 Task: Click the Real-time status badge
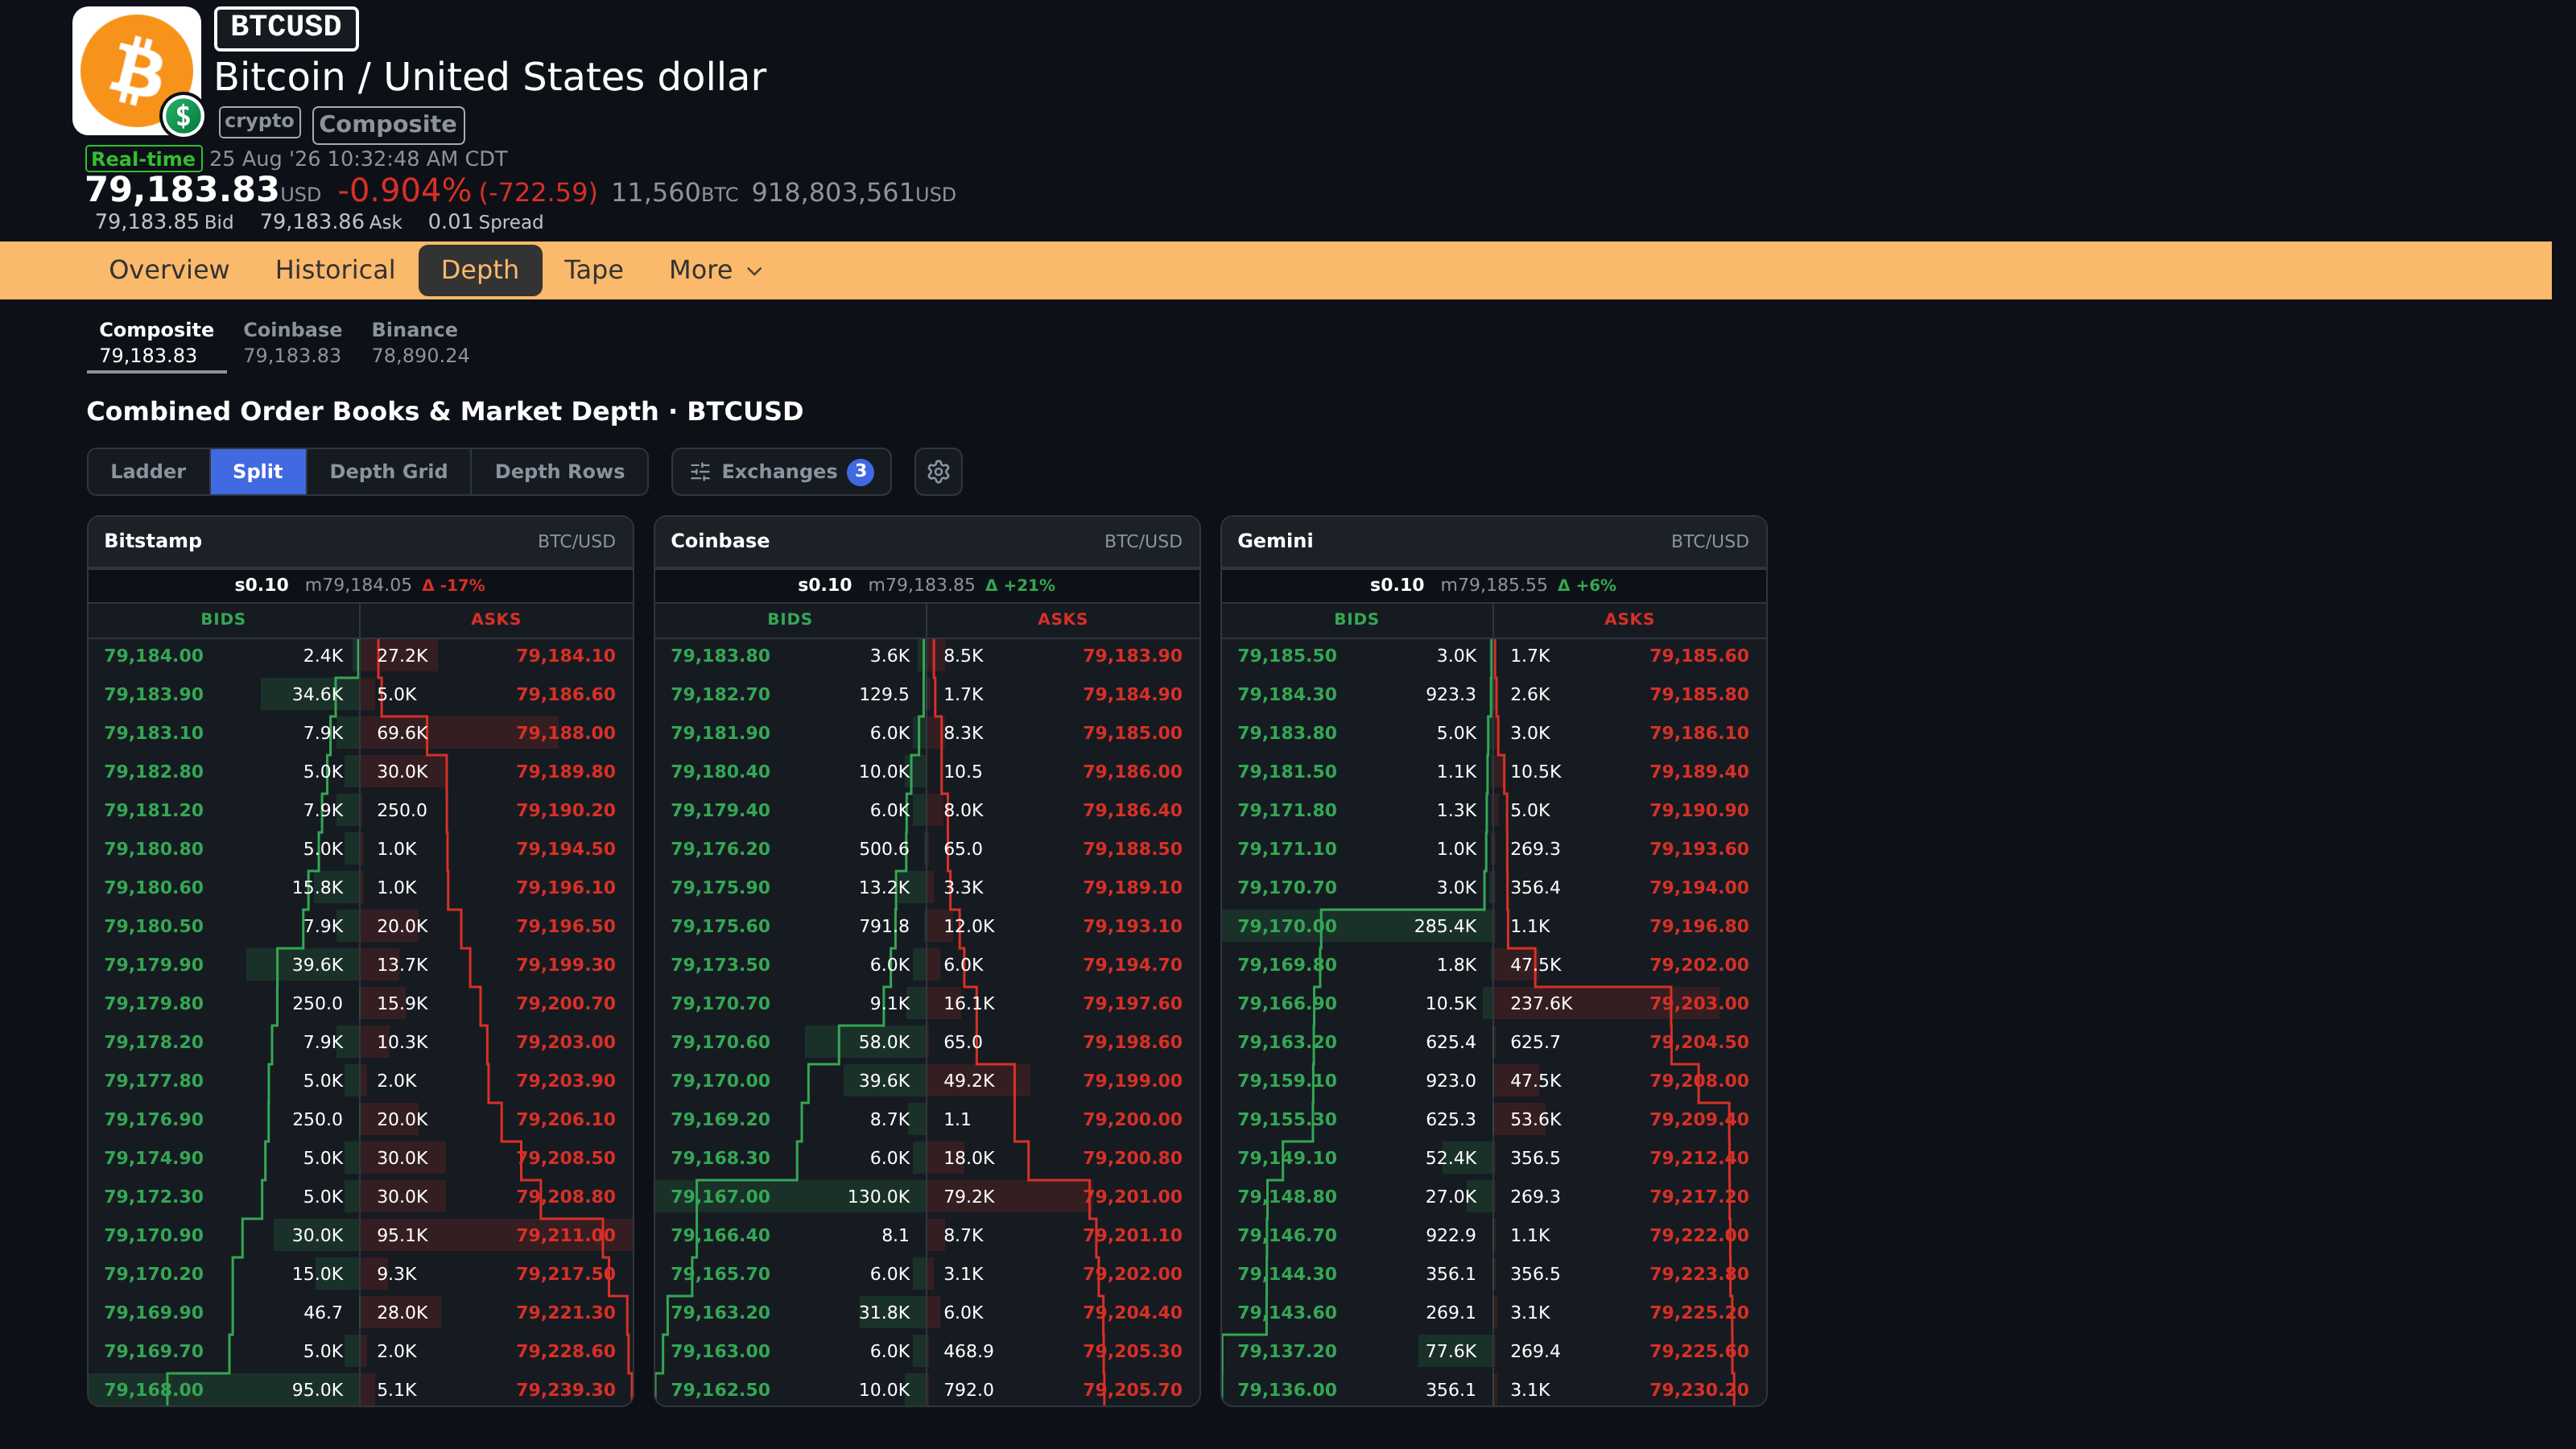(x=144, y=159)
